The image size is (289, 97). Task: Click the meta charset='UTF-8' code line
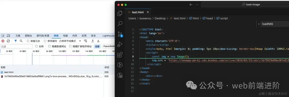click(163, 41)
